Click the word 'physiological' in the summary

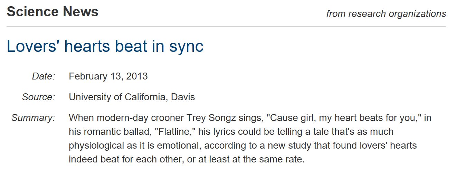tap(96, 146)
